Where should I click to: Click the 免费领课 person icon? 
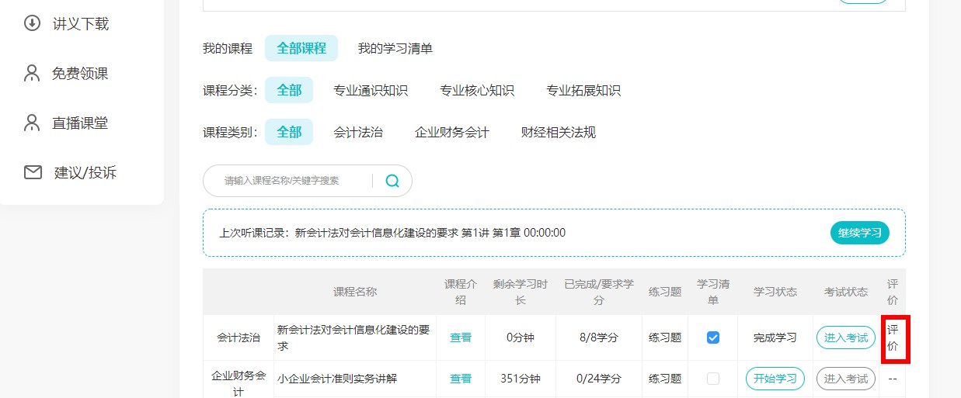point(32,74)
